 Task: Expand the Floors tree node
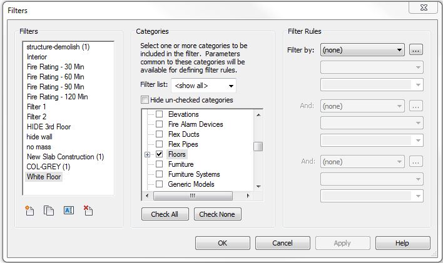coord(148,154)
